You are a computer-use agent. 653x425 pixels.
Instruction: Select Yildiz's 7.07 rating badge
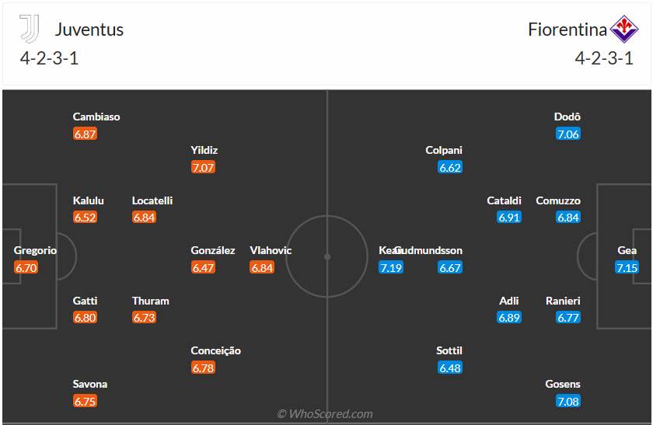(203, 167)
